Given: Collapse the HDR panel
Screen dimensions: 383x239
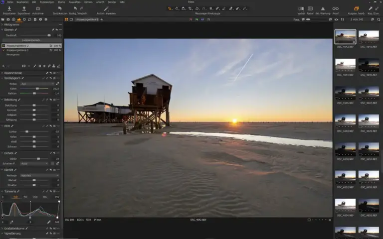Looking at the screenshot, I should pos(2,126).
